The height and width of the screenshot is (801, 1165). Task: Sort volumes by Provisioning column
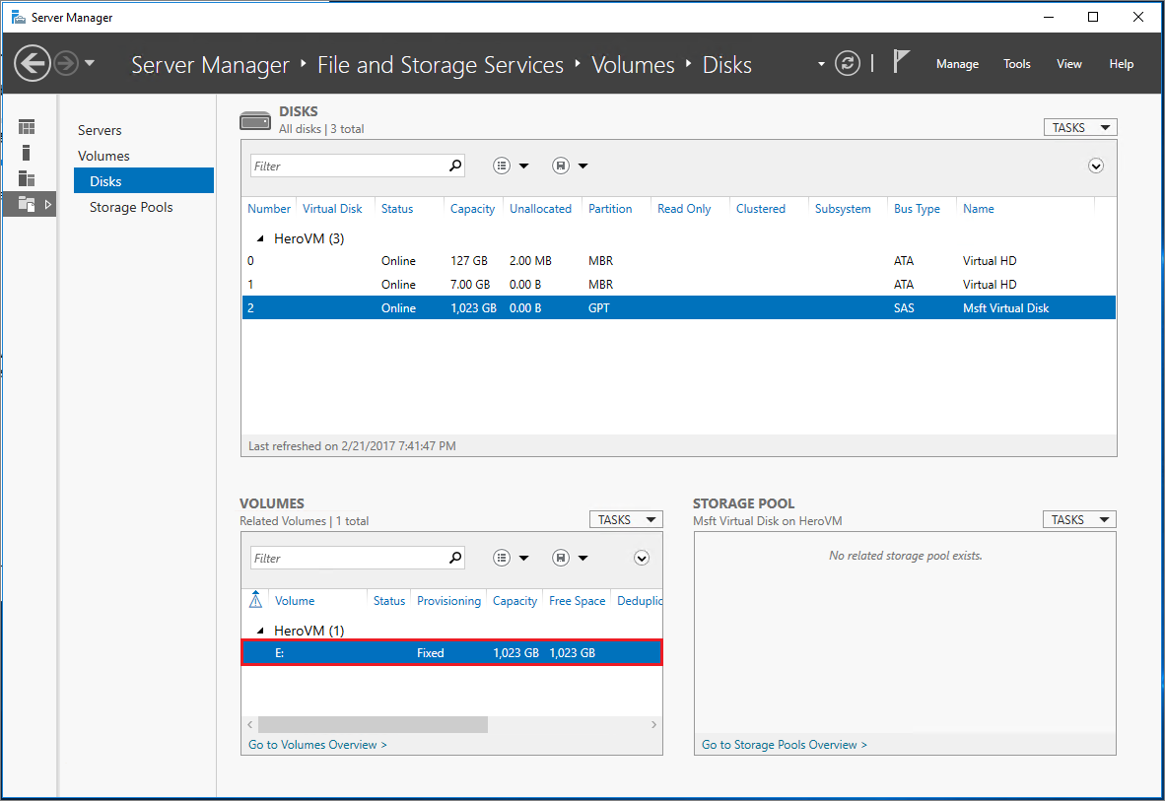point(448,601)
